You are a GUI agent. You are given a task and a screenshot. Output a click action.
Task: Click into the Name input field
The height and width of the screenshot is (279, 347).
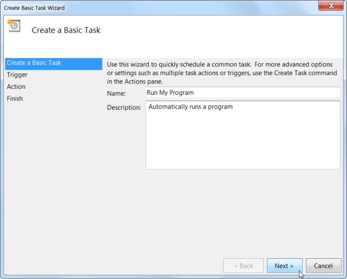click(242, 93)
